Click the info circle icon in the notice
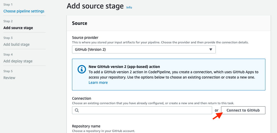The height and width of the screenshot is (133, 277). (82, 69)
